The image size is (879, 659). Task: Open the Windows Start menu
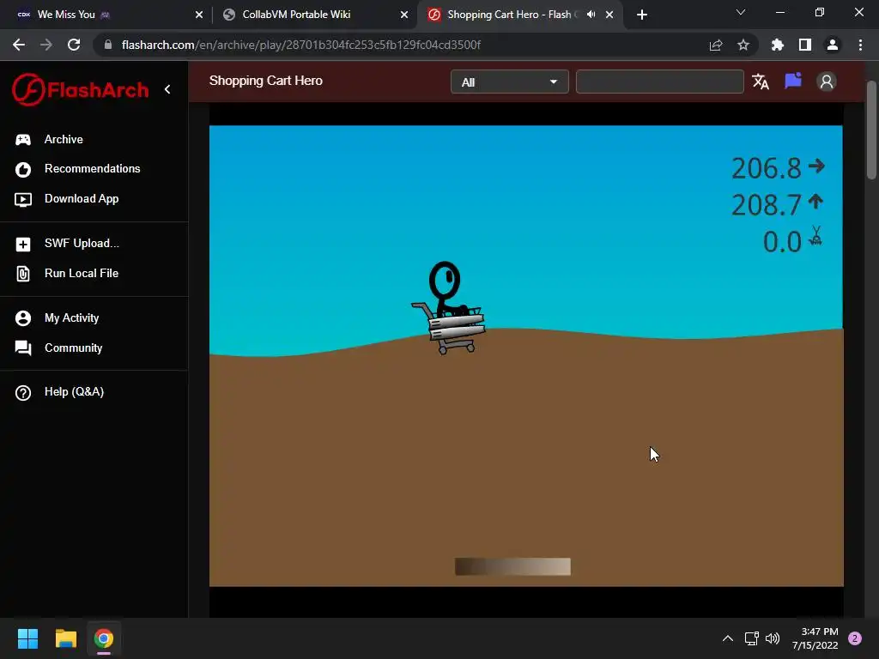(27, 638)
